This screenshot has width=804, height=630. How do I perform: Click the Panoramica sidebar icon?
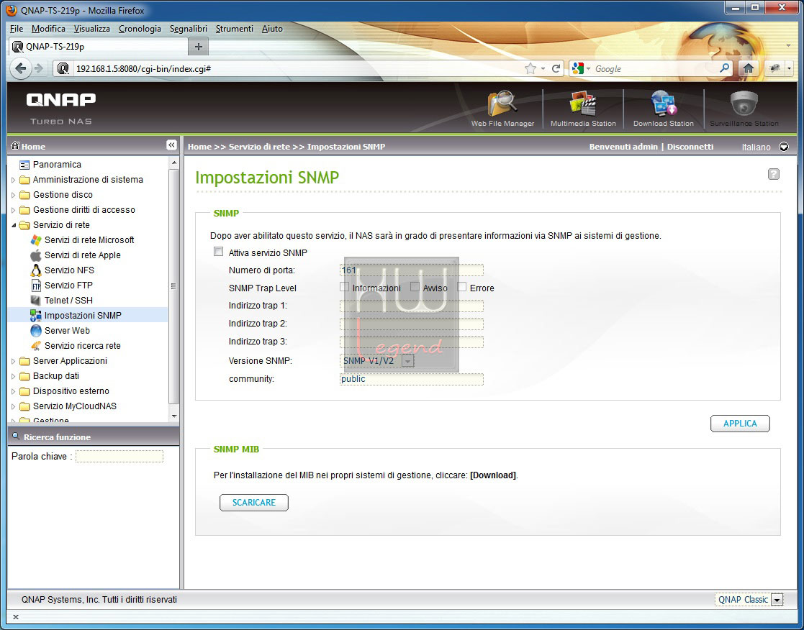point(24,165)
